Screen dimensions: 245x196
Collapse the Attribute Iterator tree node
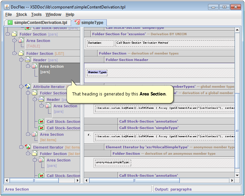(21, 87)
